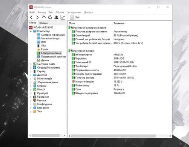Image resolution: width=189 pixels, height=147 pixels.
Task: Click the Безпека shield icon
Action: pos(35,100)
